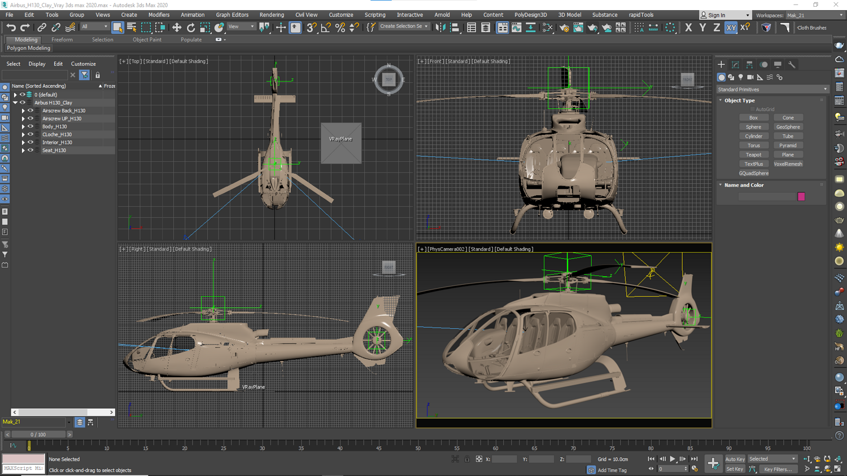Select the Lights category in Create panel

pyautogui.click(x=741, y=77)
